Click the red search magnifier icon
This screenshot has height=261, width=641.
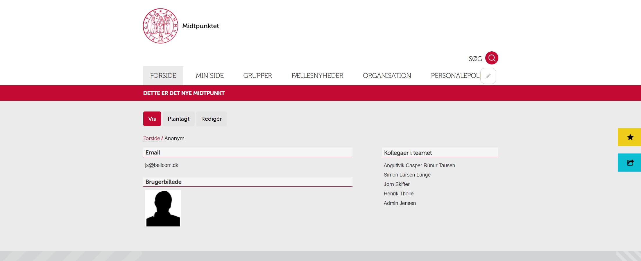pyautogui.click(x=492, y=58)
